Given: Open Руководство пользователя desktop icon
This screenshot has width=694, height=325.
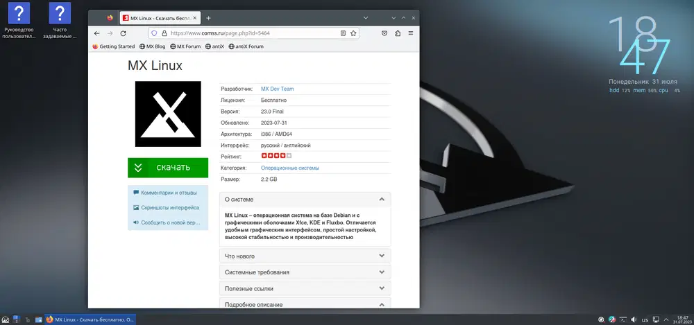Looking at the screenshot, I should point(19,21).
